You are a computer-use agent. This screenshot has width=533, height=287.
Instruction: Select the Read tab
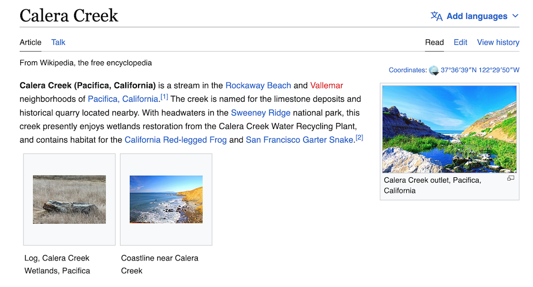(x=434, y=43)
